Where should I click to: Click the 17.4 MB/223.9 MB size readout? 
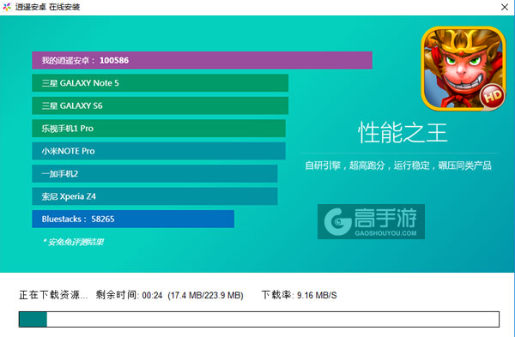(206, 295)
